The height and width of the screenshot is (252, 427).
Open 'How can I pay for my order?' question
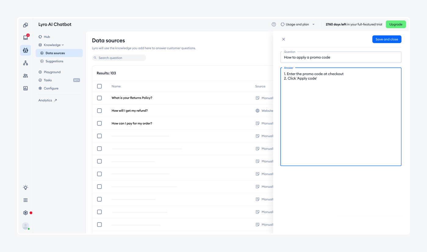point(132,123)
